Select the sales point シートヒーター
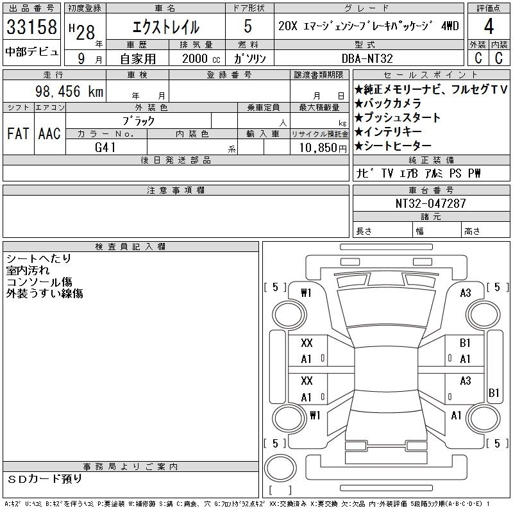The image size is (513, 513). (393, 146)
